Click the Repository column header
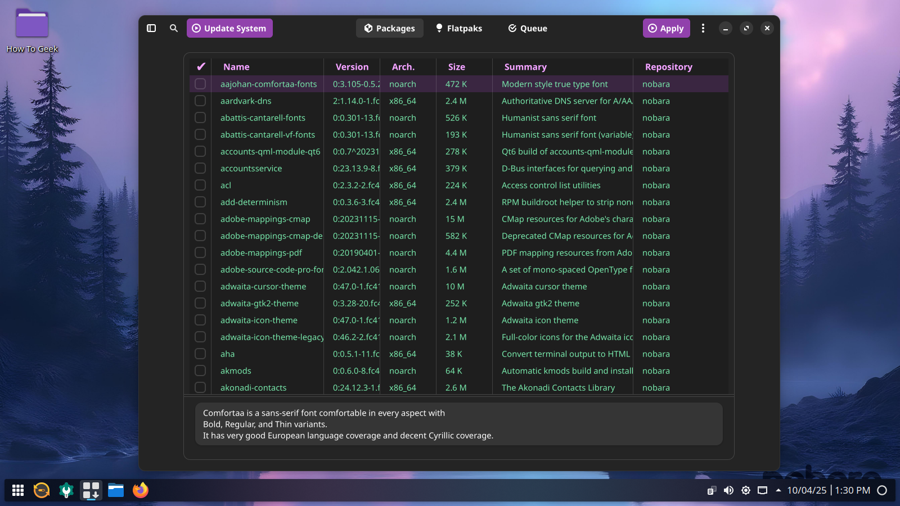Viewport: 900px width, 506px height. click(669, 67)
